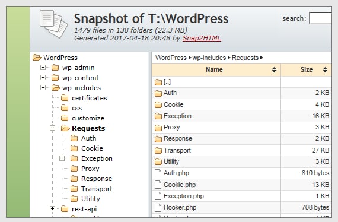Viewport: 338px width, 222px height.
Task: Click the wp-content folder icon in tree
Action: point(55,78)
